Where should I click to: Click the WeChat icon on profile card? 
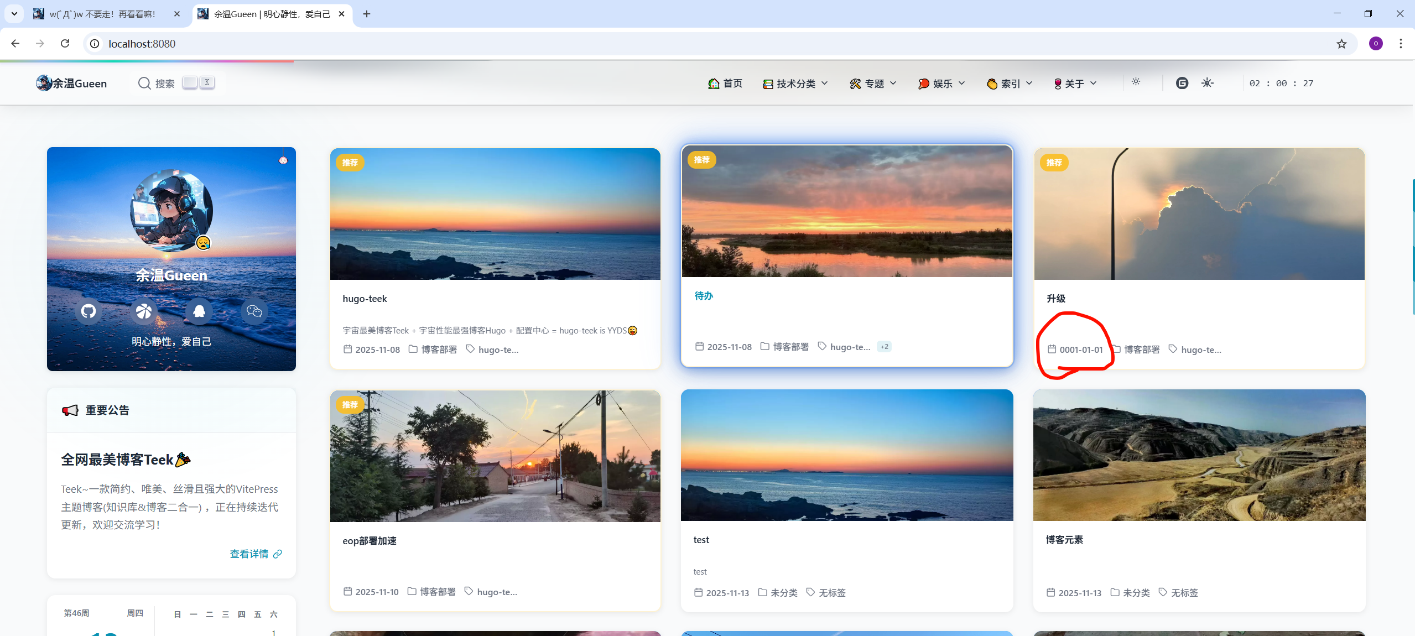[x=254, y=311]
